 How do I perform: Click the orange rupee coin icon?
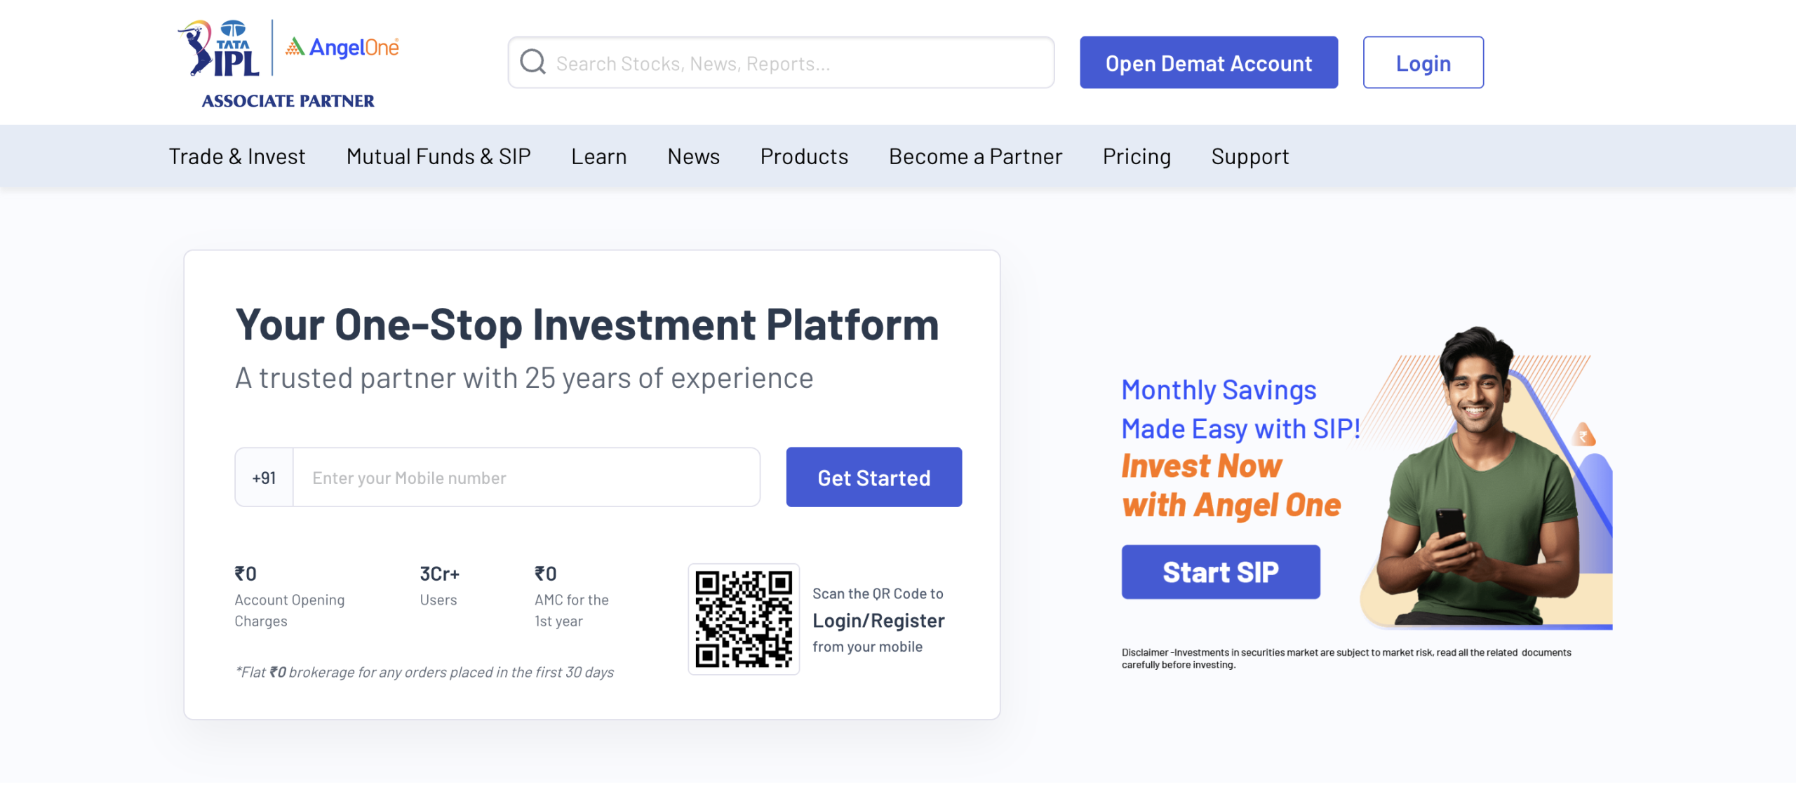point(1583,435)
